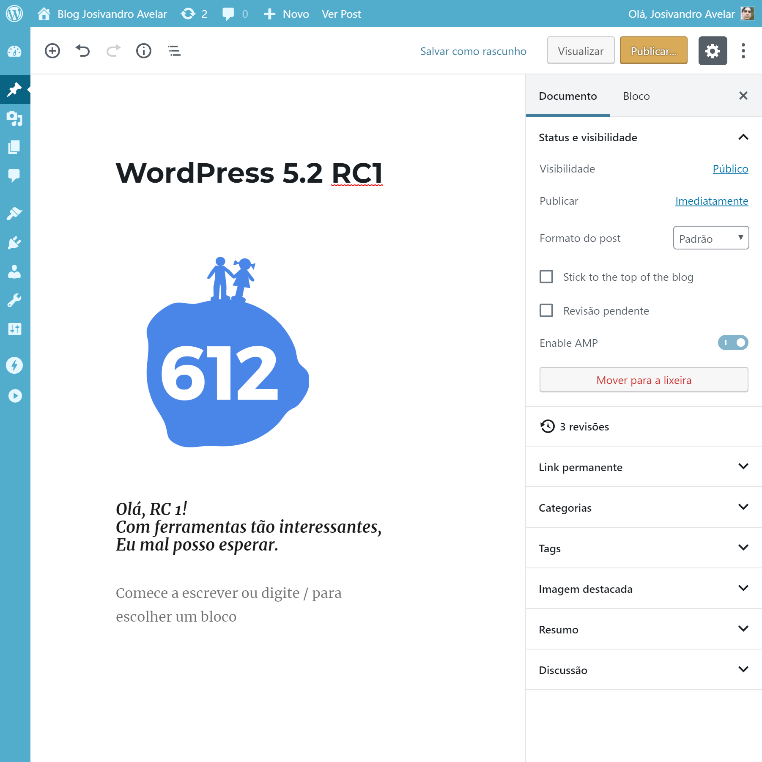
Task: Click the Visualizar button
Action: (581, 51)
